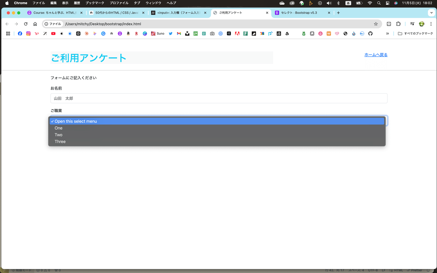Click the お名前 input field showing 山田 太郎
Screen dimensions: 437x273
click(x=219, y=98)
